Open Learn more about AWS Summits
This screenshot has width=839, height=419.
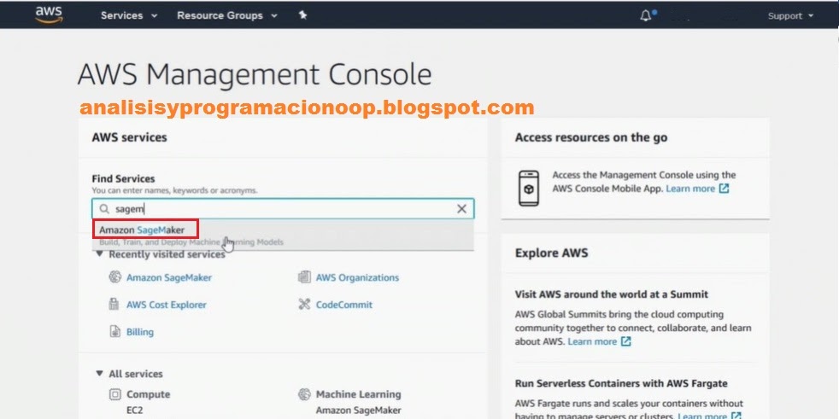tap(599, 341)
